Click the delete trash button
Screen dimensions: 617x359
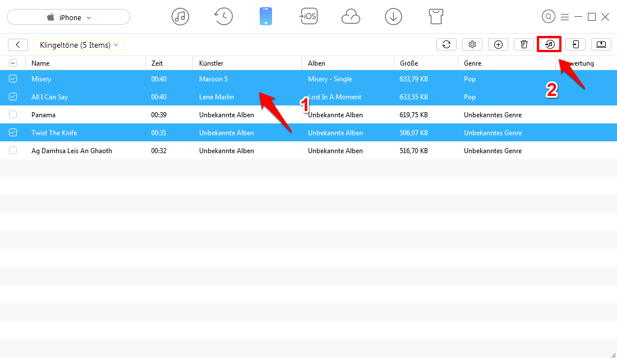pos(524,44)
